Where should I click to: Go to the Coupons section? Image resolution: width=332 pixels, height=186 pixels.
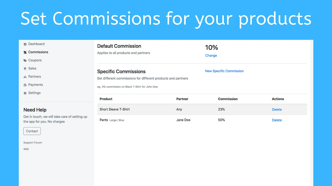(x=35, y=60)
